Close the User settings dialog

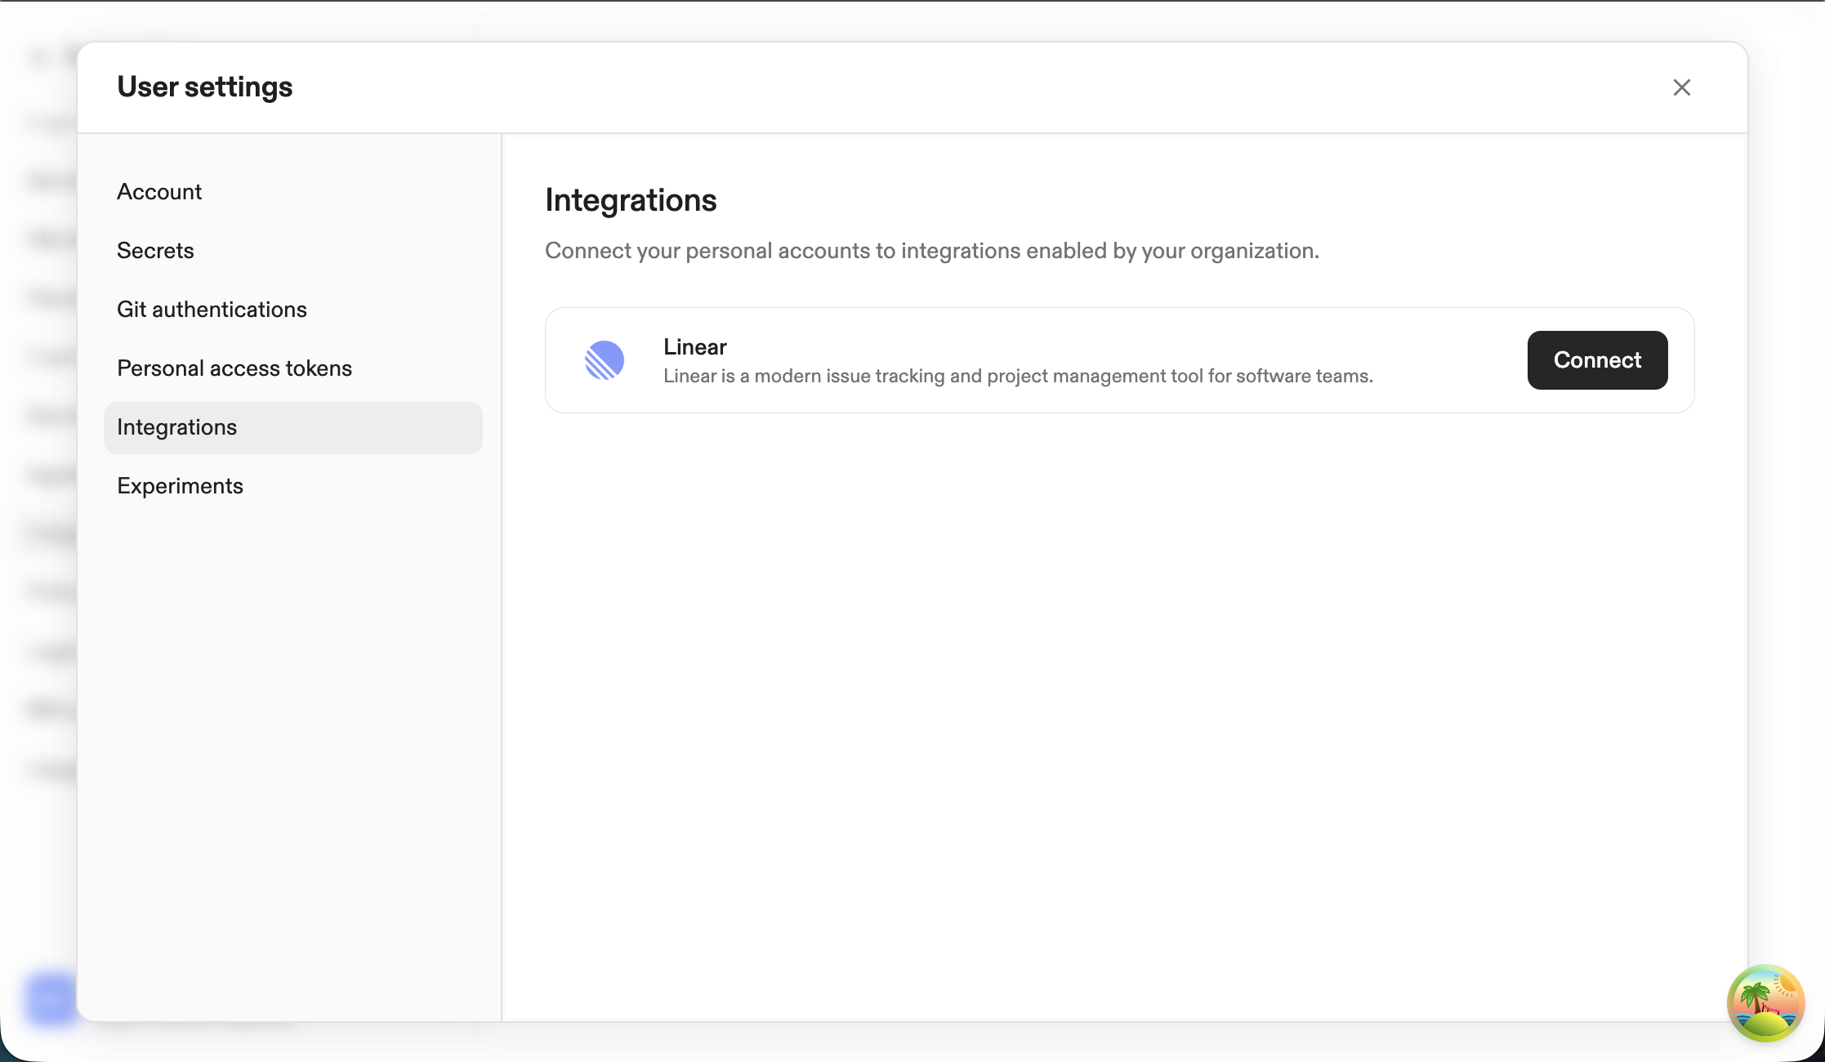(1681, 87)
